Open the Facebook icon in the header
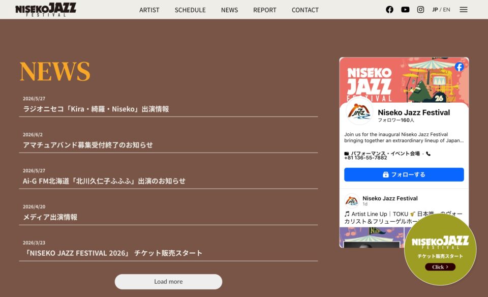This screenshot has height=297, width=488. click(x=389, y=10)
